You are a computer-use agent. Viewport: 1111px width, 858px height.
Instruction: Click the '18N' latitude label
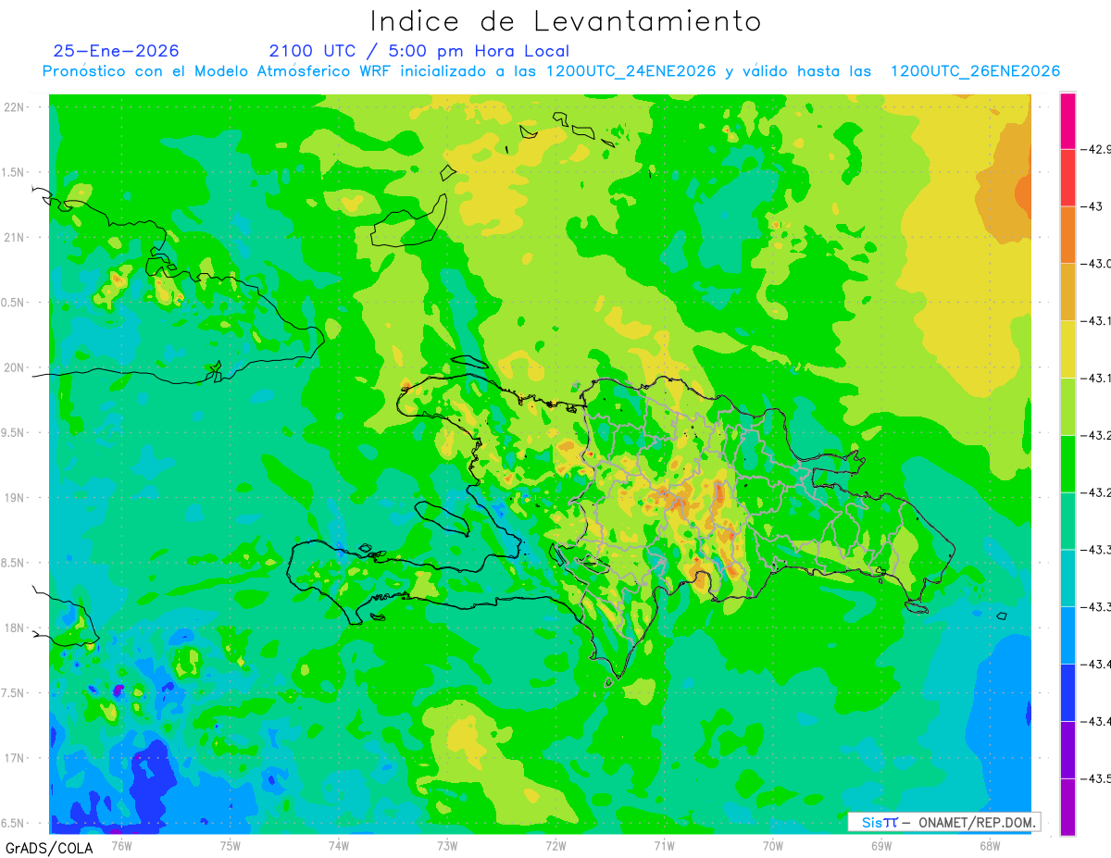pos(15,628)
